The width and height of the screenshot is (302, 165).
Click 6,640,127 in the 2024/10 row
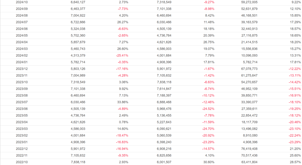pos(78,2)
